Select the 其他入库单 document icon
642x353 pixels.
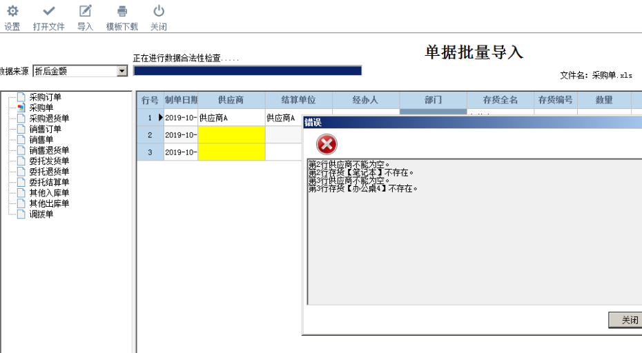pos(21,192)
